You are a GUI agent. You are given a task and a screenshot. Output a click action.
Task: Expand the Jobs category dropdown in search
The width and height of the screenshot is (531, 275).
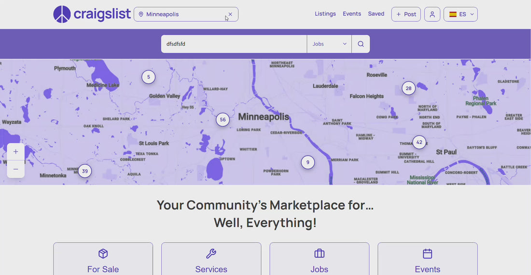pyautogui.click(x=329, y=44)
